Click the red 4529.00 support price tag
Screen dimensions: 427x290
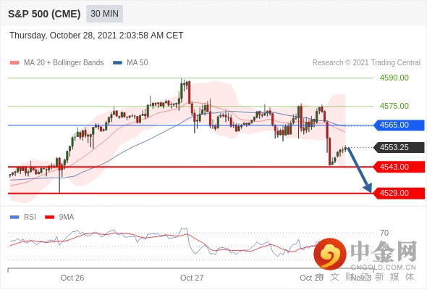click(x=399, y=193)
